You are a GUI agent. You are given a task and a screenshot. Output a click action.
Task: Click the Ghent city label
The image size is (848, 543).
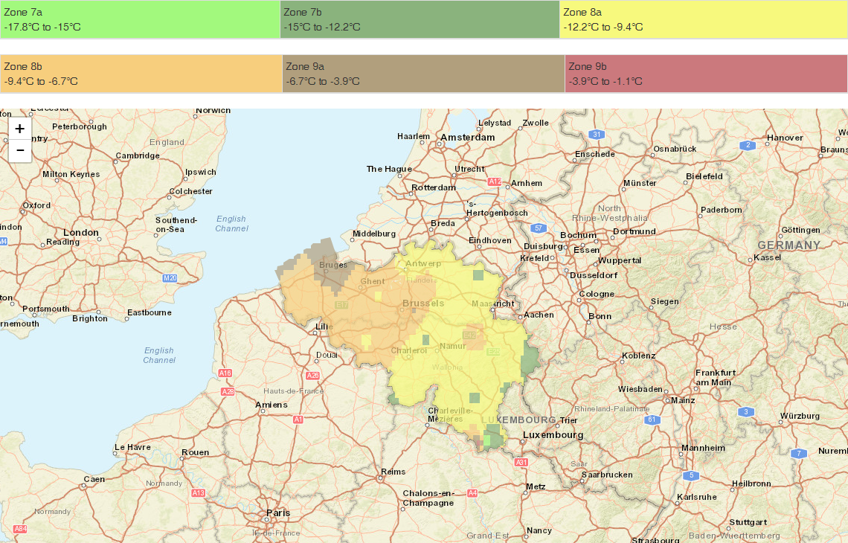(x=373, y=281)
